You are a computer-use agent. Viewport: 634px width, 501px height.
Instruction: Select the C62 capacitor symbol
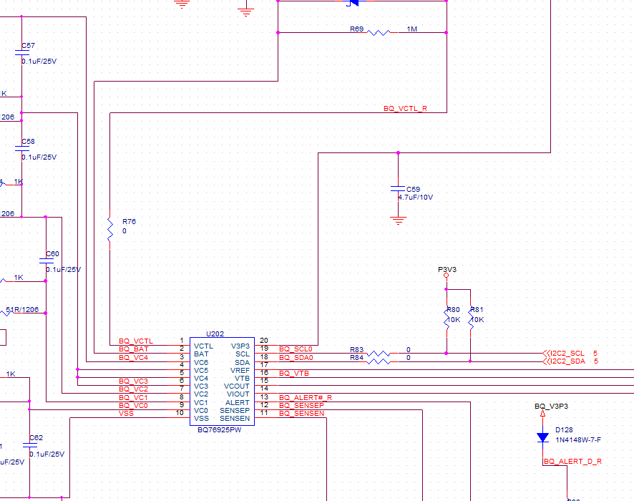29,444
